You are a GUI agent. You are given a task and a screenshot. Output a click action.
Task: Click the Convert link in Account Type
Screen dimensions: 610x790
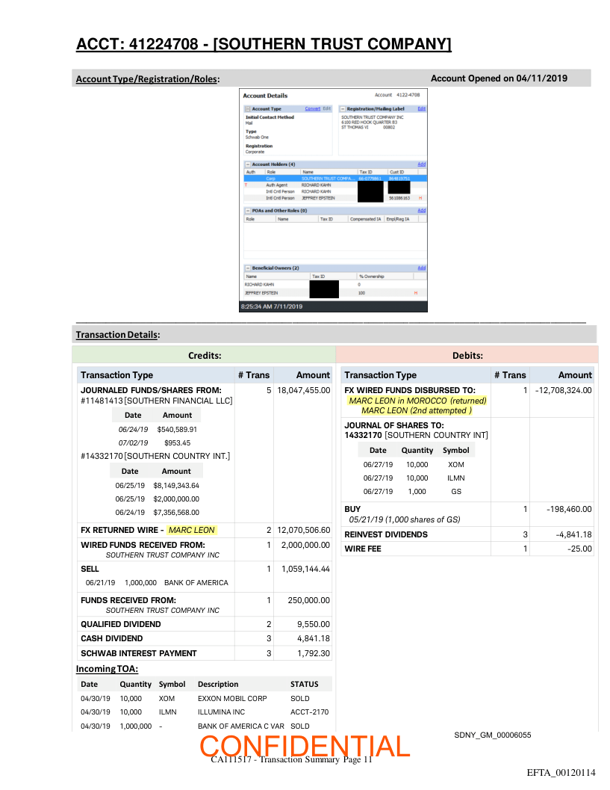point(312,109)
